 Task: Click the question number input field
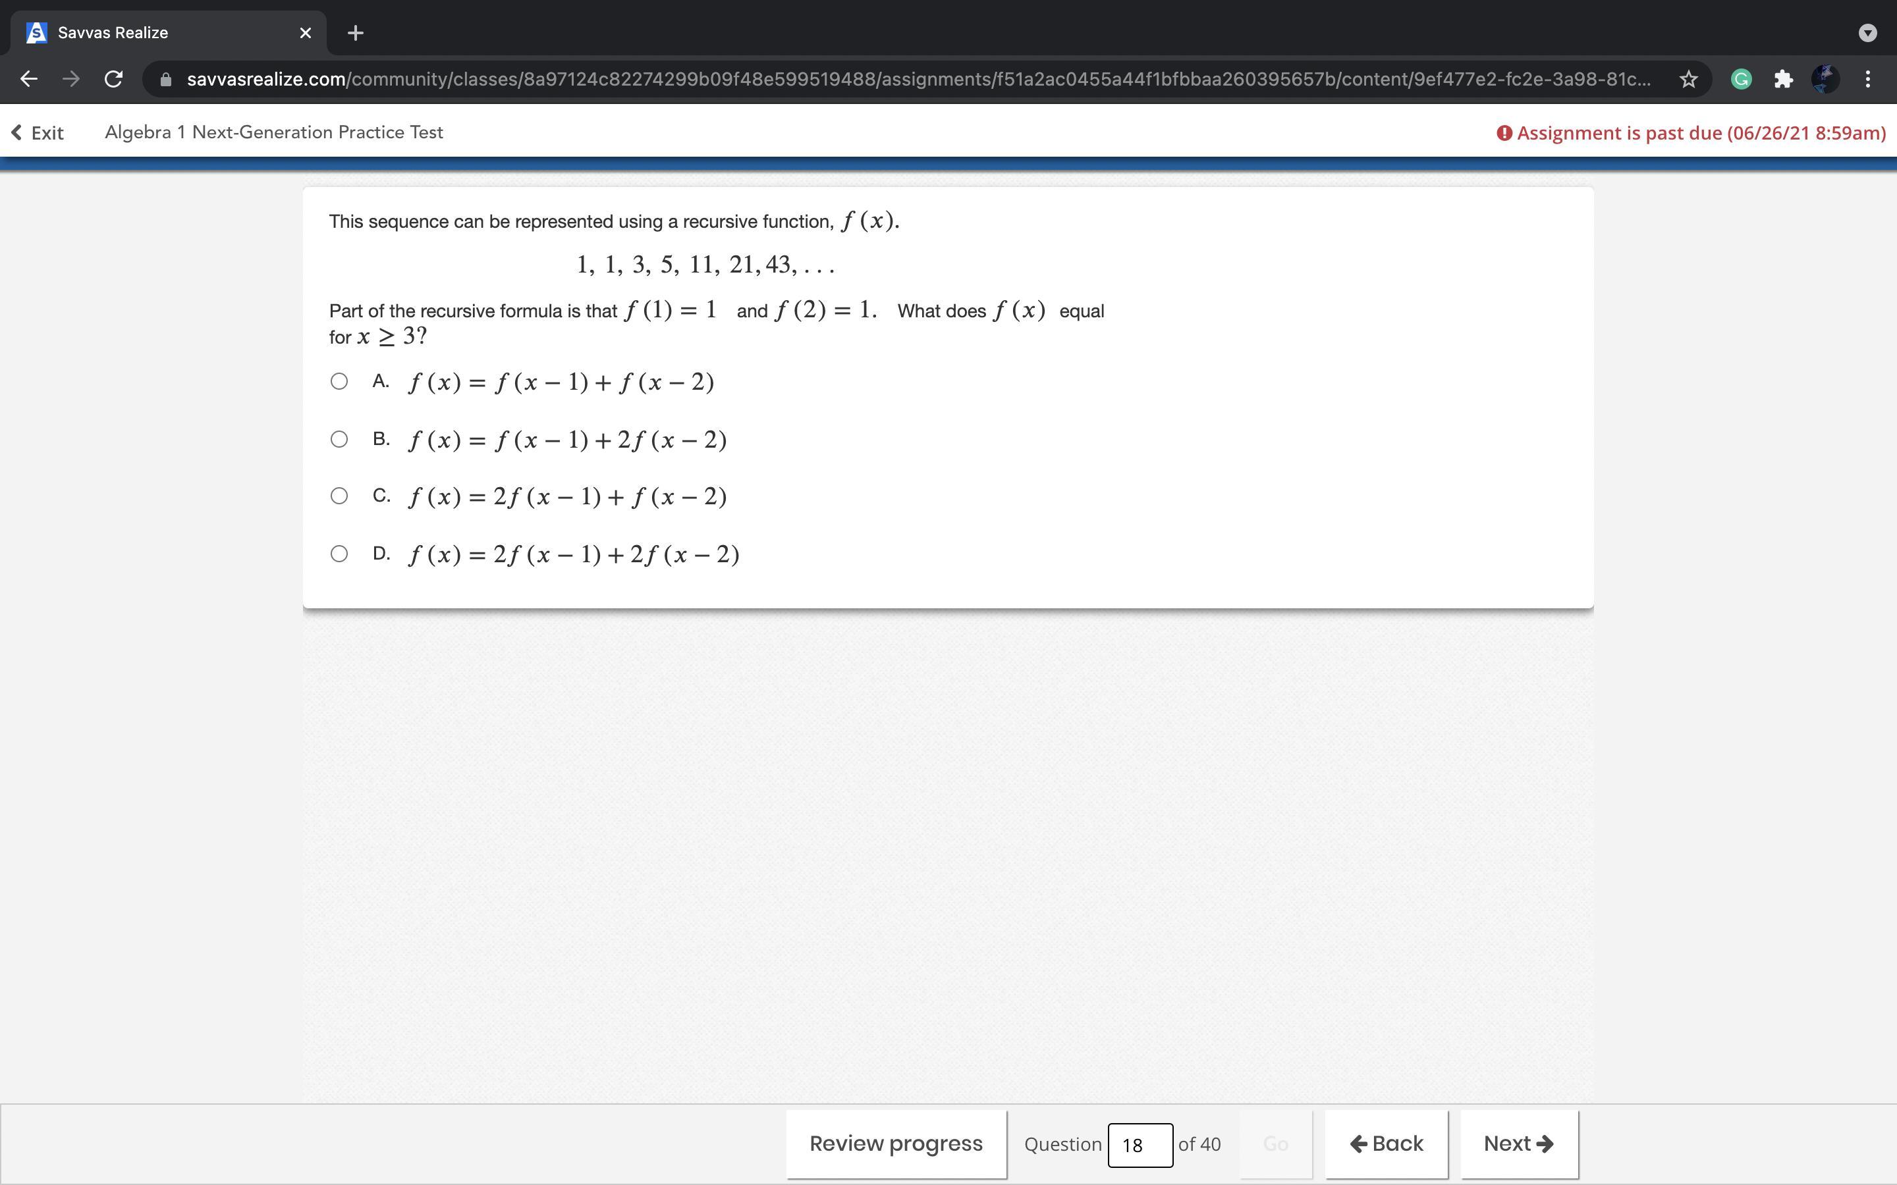point(1140,1145)
